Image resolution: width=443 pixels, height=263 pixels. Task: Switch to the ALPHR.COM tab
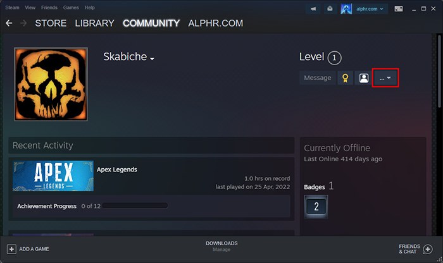tap(216, 23)
